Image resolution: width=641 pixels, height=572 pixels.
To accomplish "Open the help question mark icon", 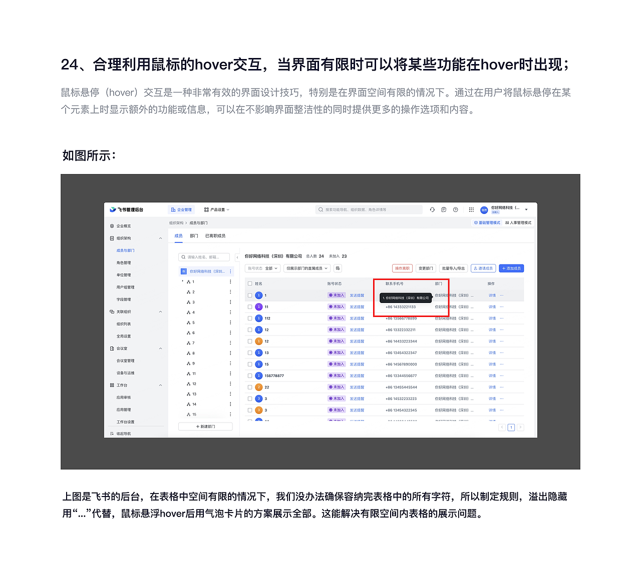I will pos(455,209).
